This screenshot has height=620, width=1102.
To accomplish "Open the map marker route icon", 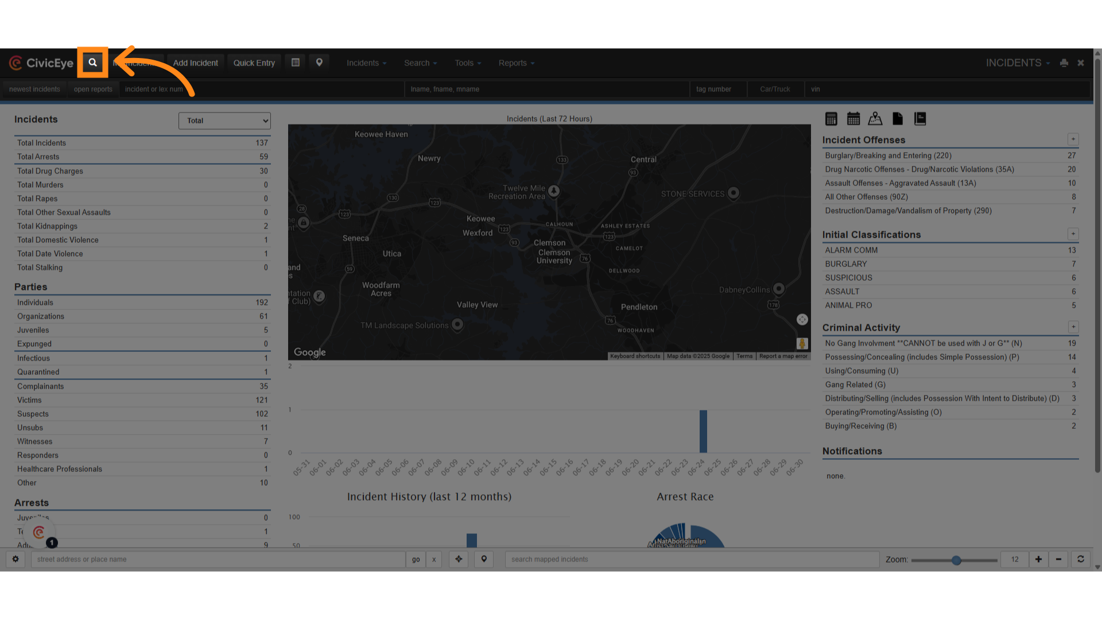I will (875, 119).
